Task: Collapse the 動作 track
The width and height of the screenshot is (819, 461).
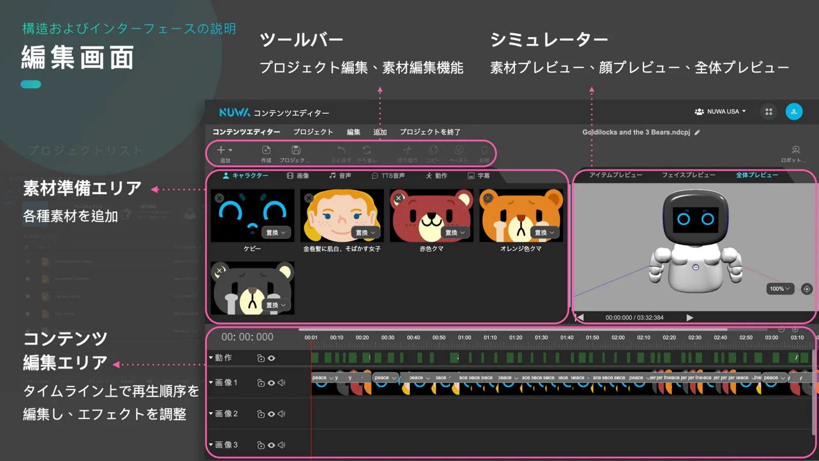Action: click(210, 358)
